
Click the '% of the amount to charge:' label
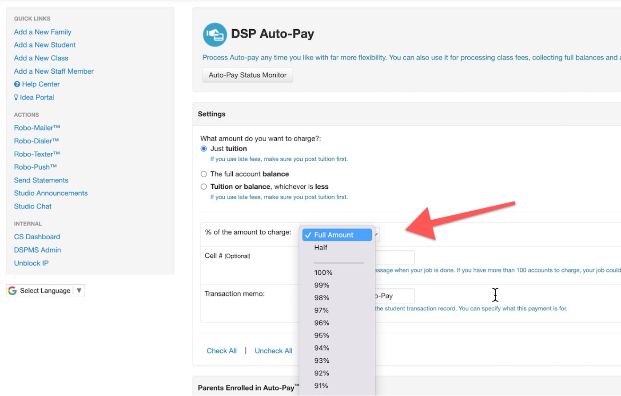point(248,232)
